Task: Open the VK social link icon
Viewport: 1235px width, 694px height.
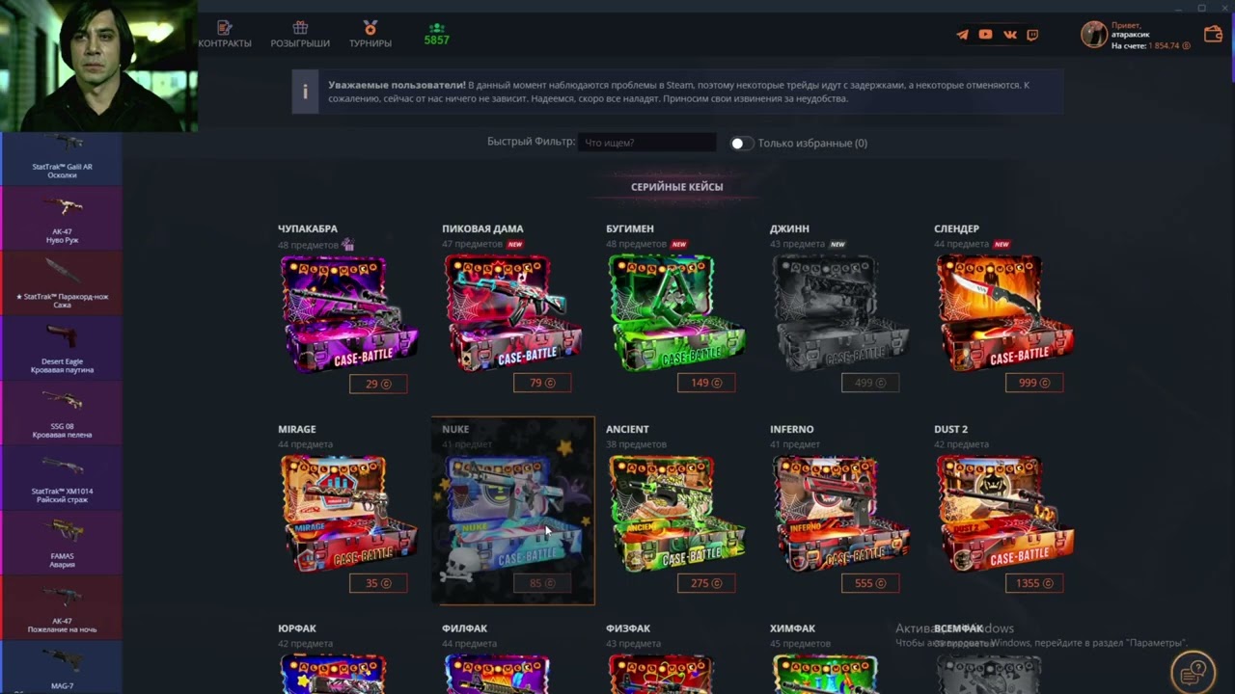Action: 1009,35
